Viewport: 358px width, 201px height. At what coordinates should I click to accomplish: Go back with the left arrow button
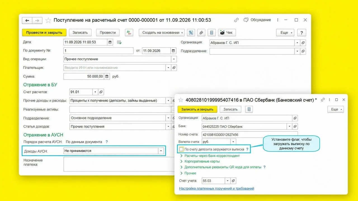pos(27,20)
